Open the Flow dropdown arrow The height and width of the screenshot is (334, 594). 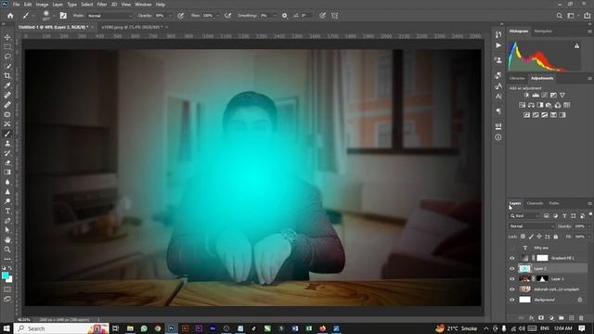pyautogui.click(x=217, y=16)
